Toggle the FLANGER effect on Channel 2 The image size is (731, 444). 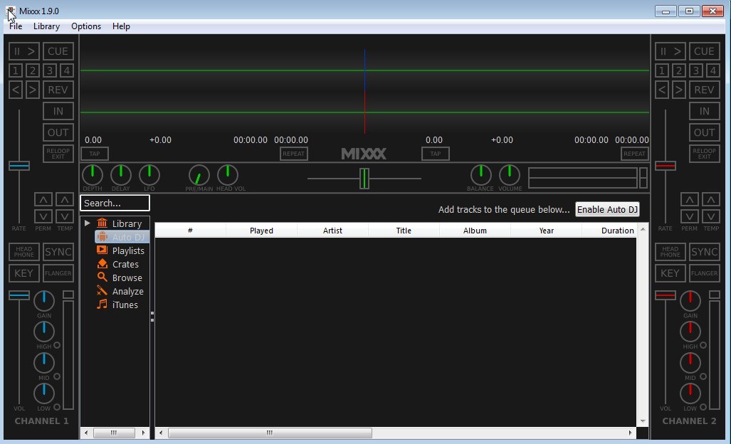tap(704, 273)
